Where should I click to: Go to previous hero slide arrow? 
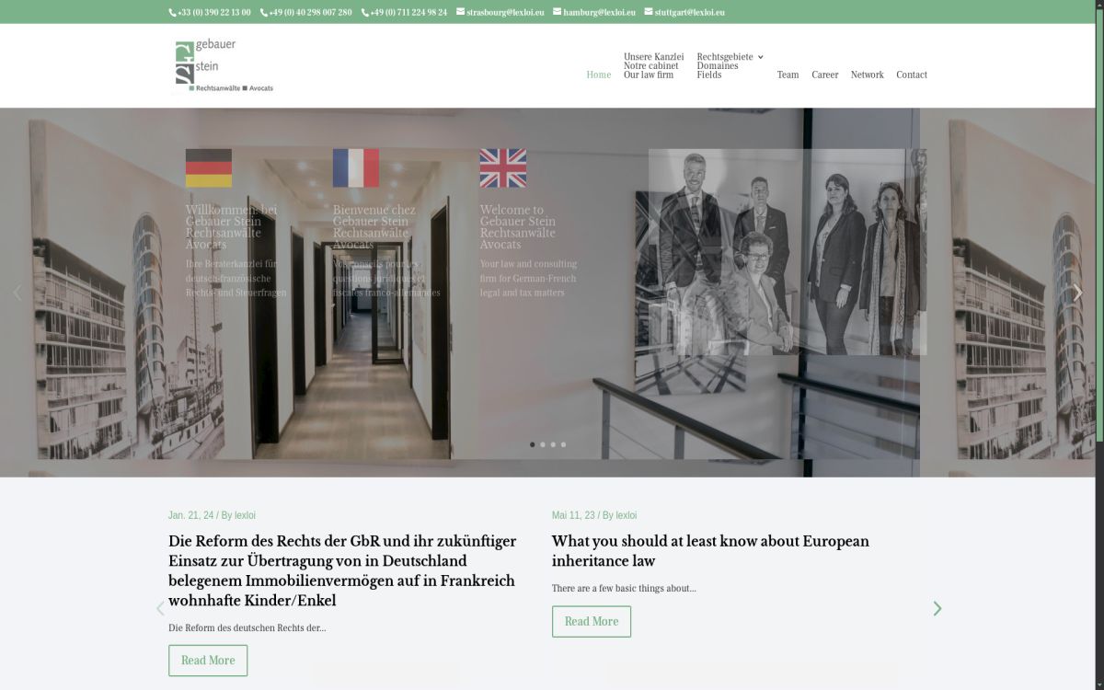click(x=17, y=293)
